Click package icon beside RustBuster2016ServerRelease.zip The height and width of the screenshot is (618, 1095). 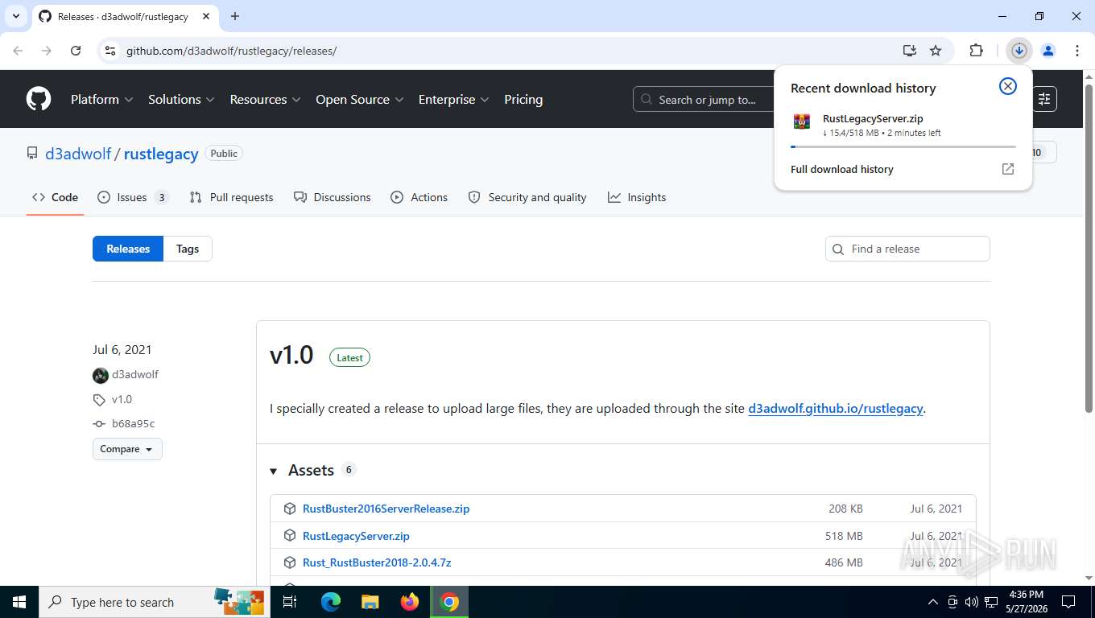(x=290, y=509)
